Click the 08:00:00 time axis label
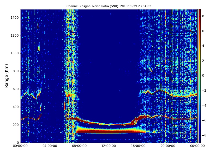Image resolution: width=211 pixels, height=158 pixels. [79, 146]
